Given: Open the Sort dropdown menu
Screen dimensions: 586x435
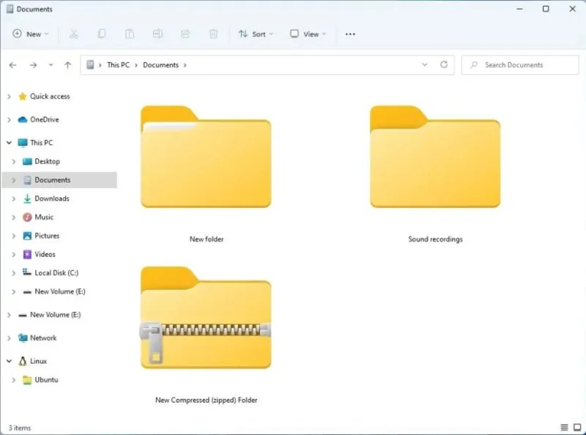Looking at the screenshot, I should [256, 34].
